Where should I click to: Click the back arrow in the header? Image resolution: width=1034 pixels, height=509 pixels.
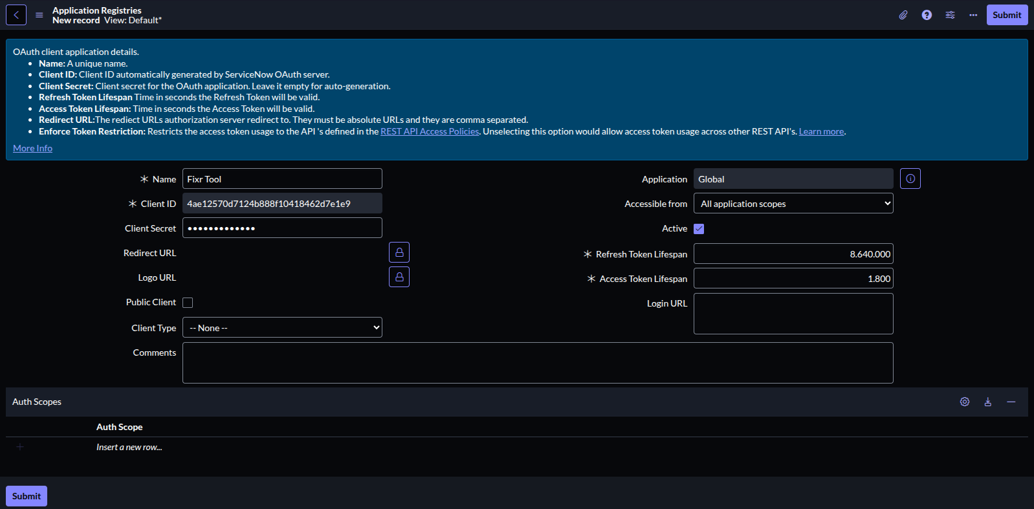[x=16, y=15]
